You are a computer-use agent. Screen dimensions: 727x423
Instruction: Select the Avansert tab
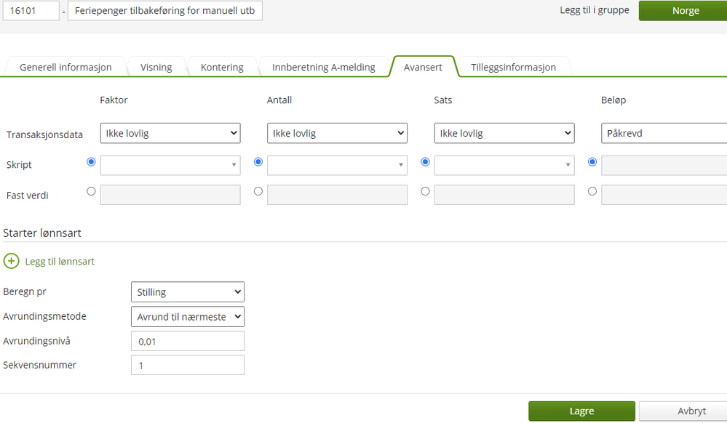[423, 67]
